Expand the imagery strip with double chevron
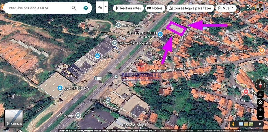 coord(260,124)
